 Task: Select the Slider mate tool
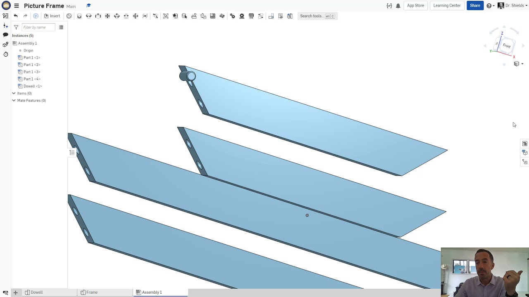(x=98, y=16)
